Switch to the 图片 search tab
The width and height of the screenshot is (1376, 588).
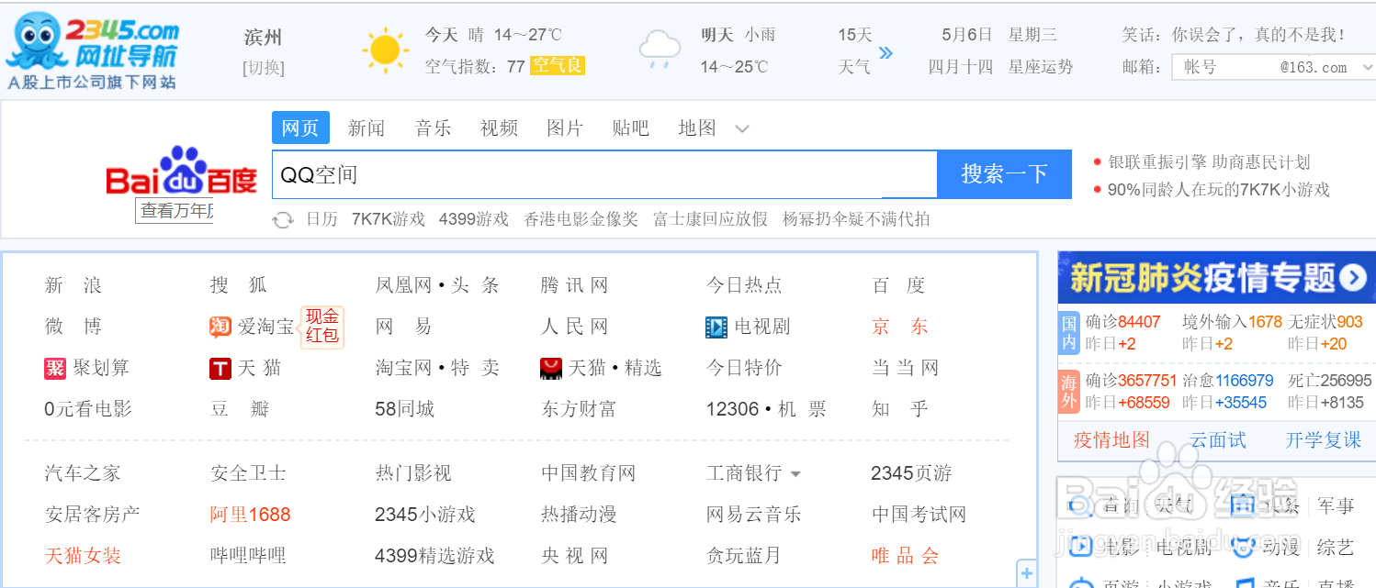click(x=565, y=128)
